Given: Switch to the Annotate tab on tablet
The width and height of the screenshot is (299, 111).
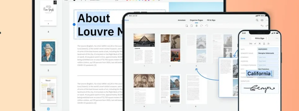Looking at the screenshot, I should pos(181,20).
